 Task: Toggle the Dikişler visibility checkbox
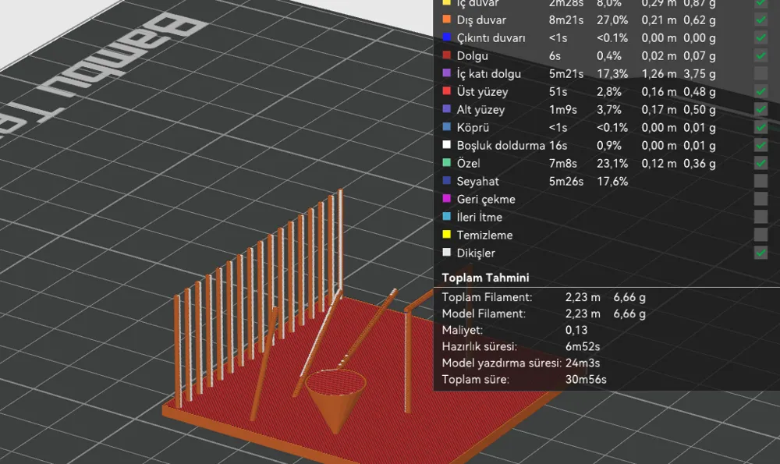tap(760, 253)
